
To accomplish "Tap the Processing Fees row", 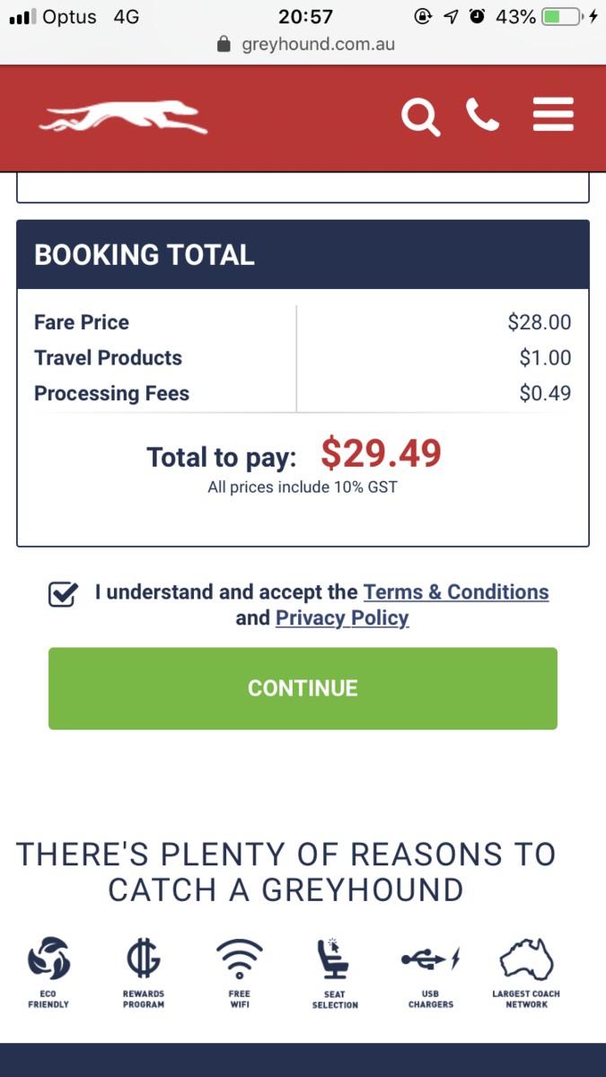I will [x=303, y=393].
